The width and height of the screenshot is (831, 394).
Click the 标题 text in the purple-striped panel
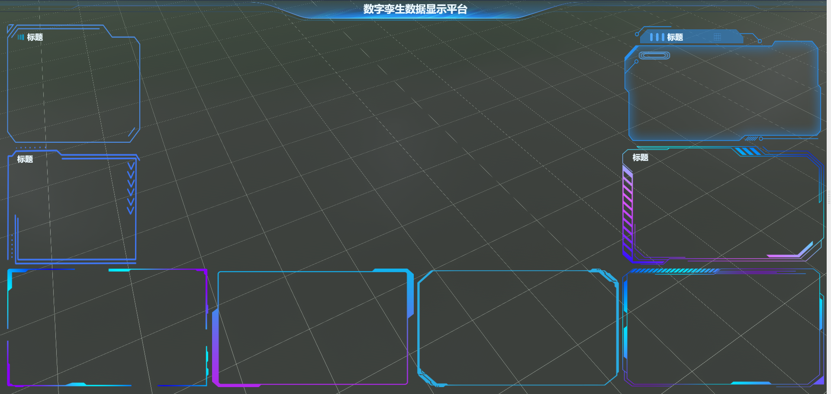click(x=640, y=157)
